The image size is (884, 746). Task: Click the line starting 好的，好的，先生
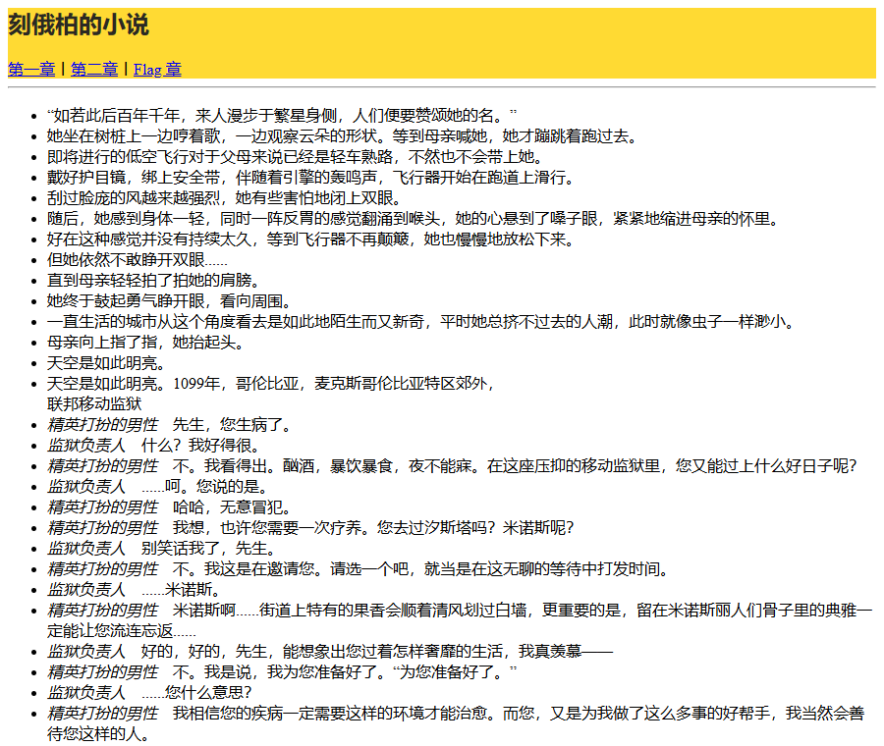[x=330, y=652]
